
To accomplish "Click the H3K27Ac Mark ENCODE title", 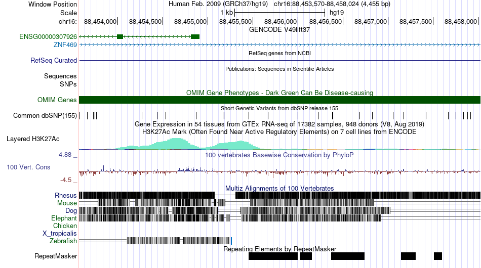I will tap(279, 131).
